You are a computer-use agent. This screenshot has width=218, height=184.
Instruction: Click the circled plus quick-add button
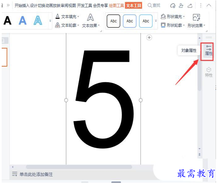click(x=149, y=37)
